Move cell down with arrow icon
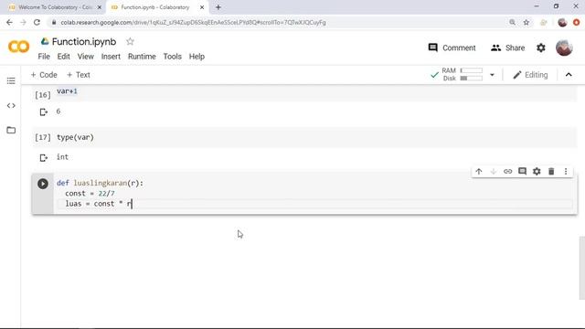The width and height of the screenshot is (585, 329). [x=494, y=172]
